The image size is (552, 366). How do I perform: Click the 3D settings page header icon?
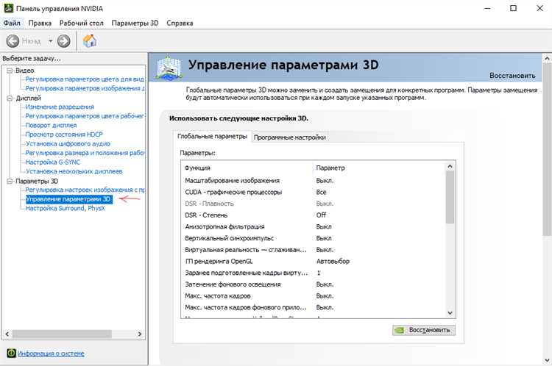(169, 68)
